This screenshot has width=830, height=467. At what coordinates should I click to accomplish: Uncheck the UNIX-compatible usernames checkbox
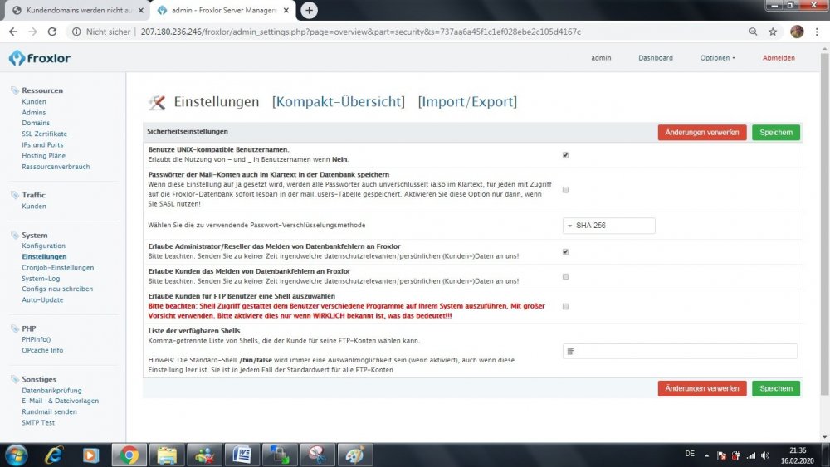point(565,155)
